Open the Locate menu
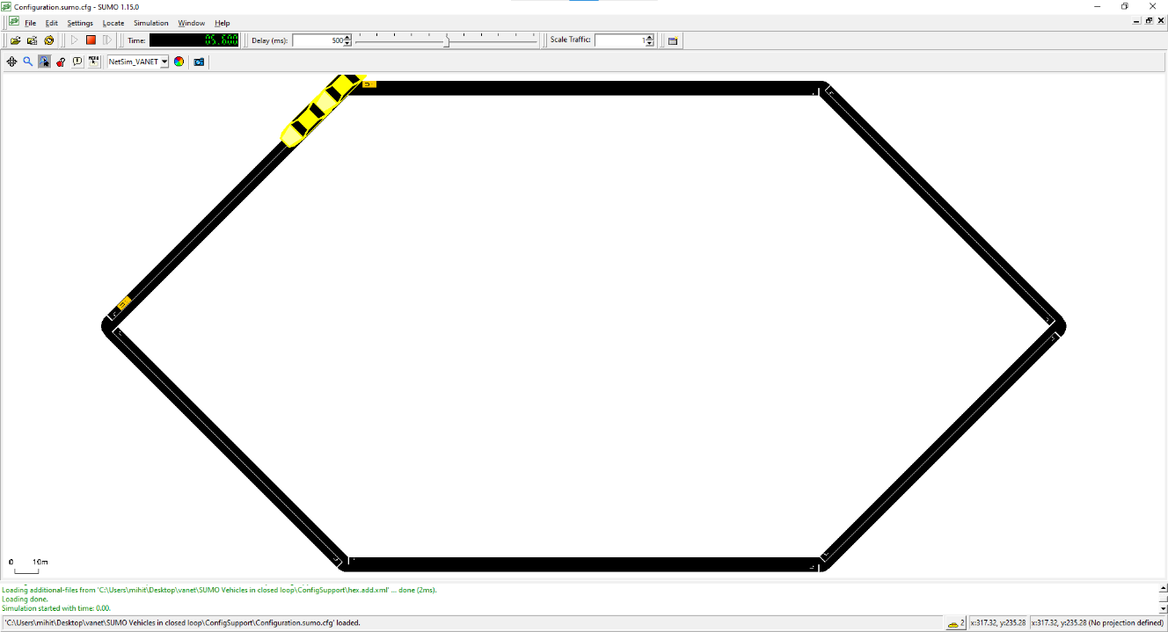This screenshot has width=1168, height=632. 113,23
